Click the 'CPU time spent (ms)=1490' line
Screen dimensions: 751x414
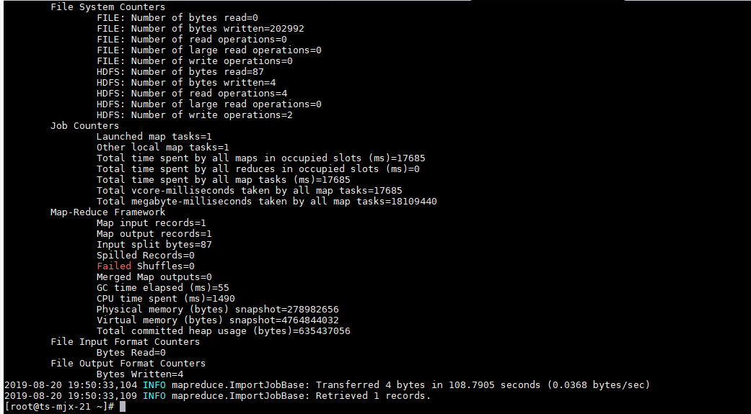165,299
